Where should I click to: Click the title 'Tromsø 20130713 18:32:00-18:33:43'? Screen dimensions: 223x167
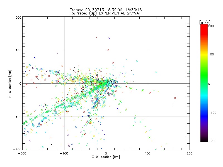point(106,10)
